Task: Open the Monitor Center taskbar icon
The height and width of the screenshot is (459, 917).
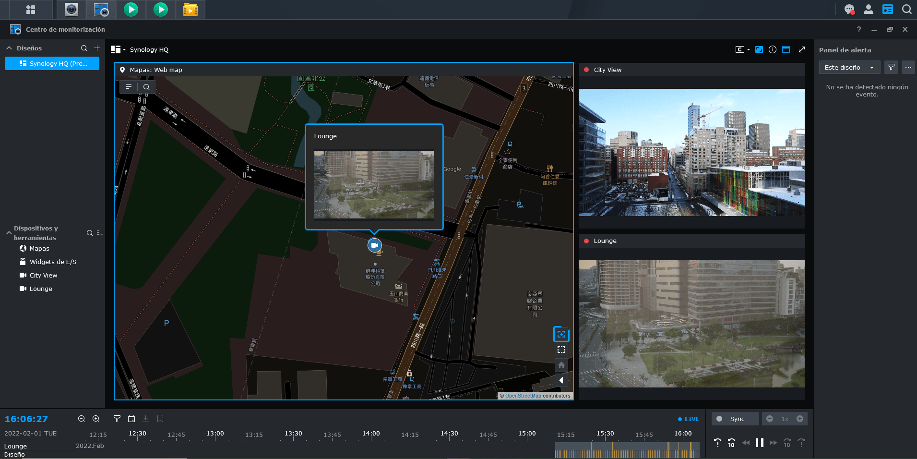Action: tap(101, 10)
